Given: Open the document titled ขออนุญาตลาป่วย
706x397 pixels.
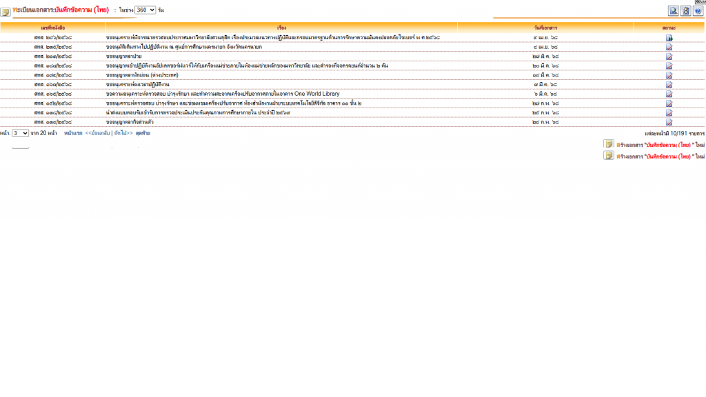Looking at the screenshot, I should (x=124, y=57).
